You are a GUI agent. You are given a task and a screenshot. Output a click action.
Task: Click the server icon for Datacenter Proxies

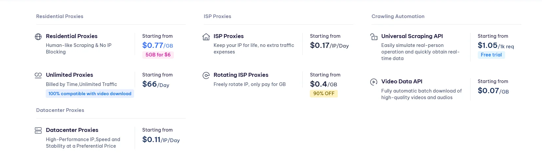pos(38,131)
